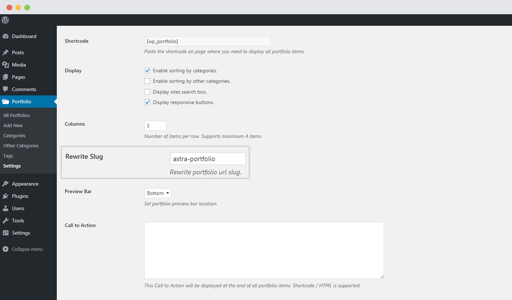Select the Tools wrench icon
Image resolution: width=512 pixels, height=300 pixels.
[x=6, y=220]
